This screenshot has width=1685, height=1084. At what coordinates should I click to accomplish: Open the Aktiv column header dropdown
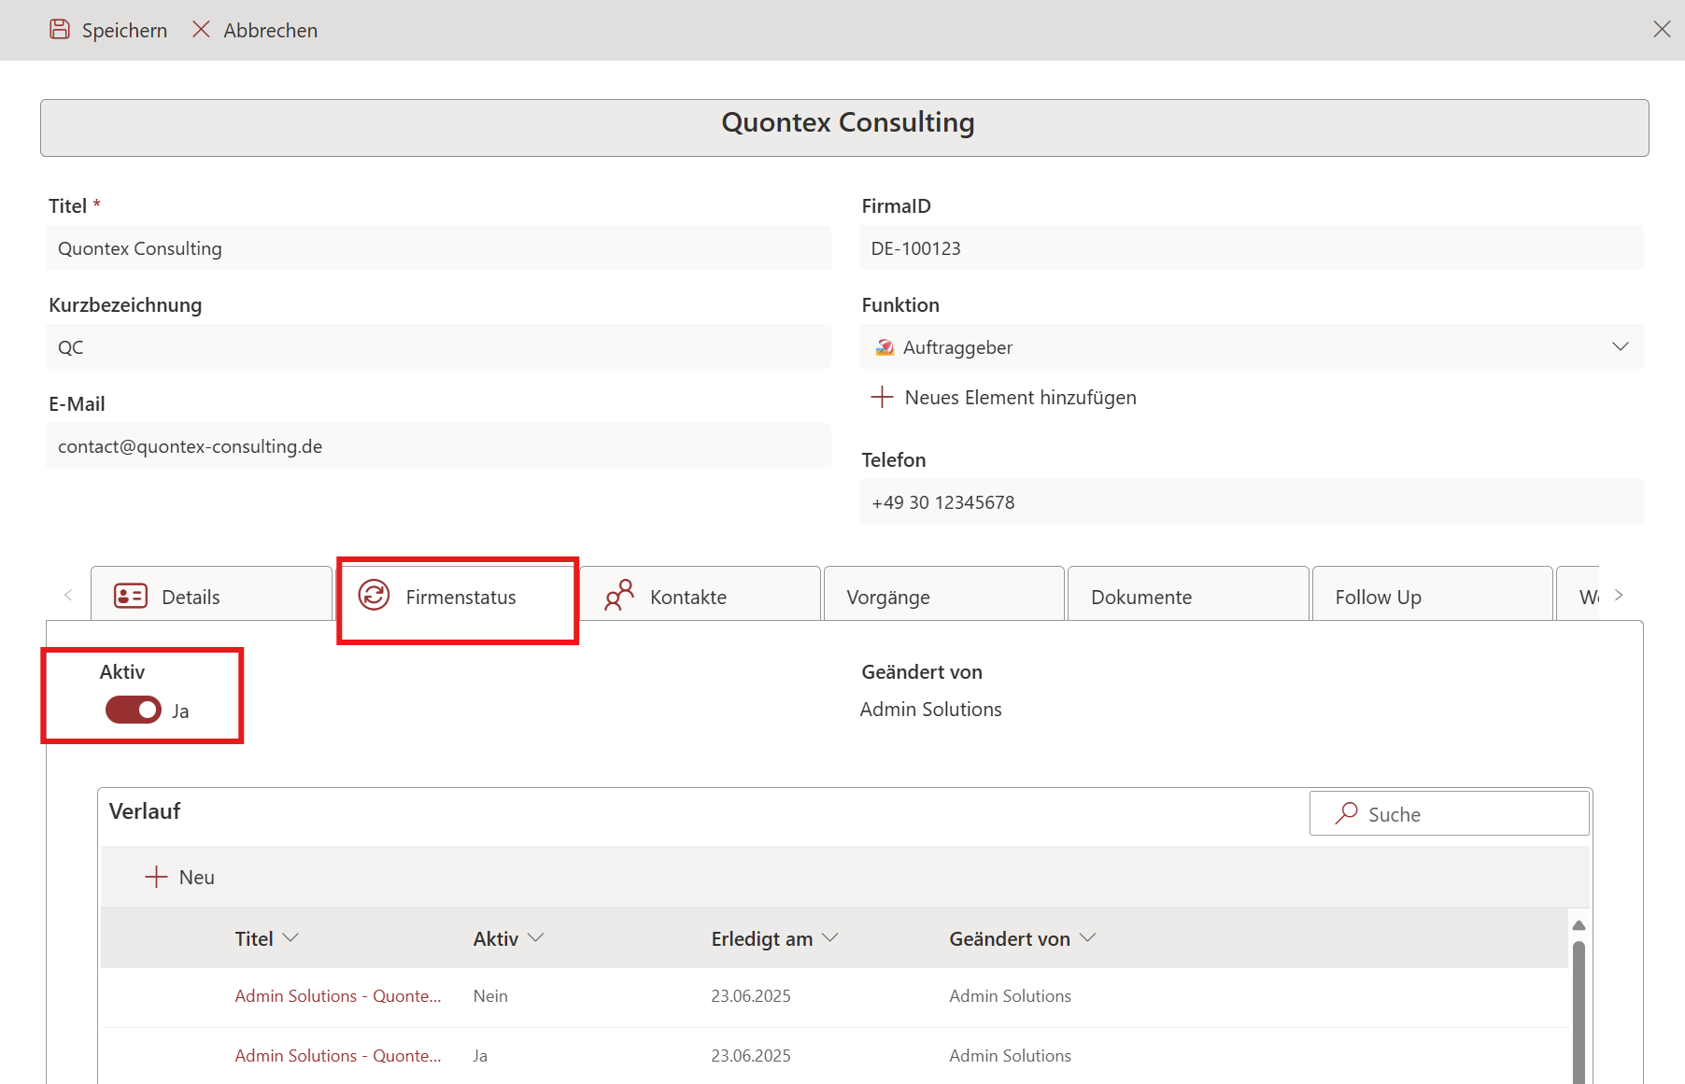(x=535, y=938)
